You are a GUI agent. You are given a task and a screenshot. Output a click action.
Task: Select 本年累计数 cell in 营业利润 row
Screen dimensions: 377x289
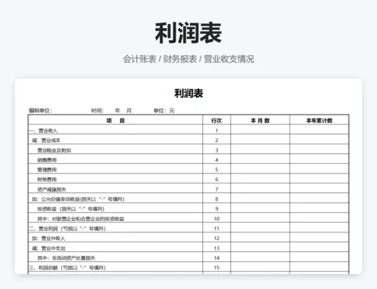(319, 228)
